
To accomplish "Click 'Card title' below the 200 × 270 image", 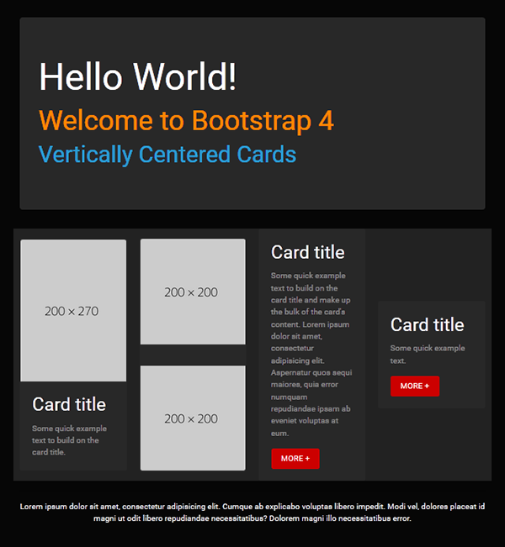I will pyautogui.click(x=69, y=404).
